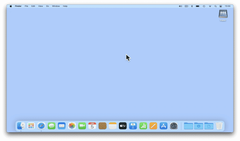Open the Photos app

pyautogui.click(x=72, y=126)
